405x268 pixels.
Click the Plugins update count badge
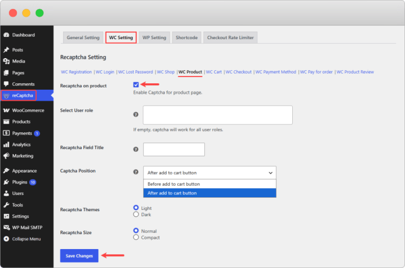pos(33,182)
